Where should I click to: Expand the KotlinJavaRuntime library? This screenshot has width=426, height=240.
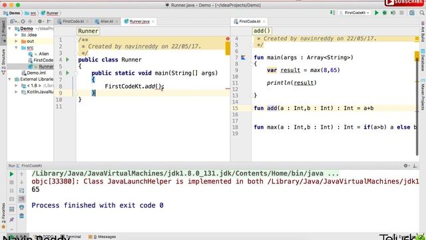pyautogui.click(x=16, y=92)
